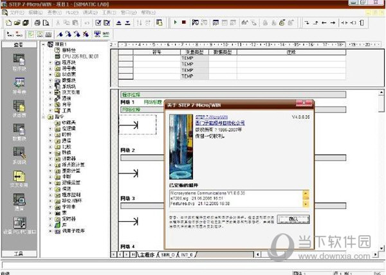Open the 文件 menu
386x275 pixels.
point(17,12)
